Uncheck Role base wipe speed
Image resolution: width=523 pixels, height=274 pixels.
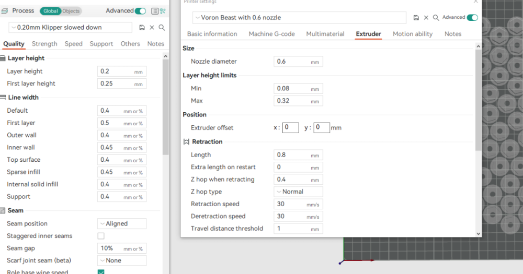pyautogui.click(x=101, y=272)
